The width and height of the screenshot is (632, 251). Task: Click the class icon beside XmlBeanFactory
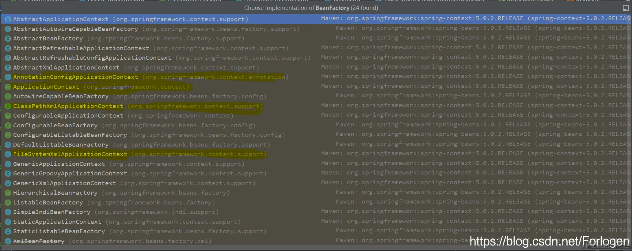tap(8, 241)
